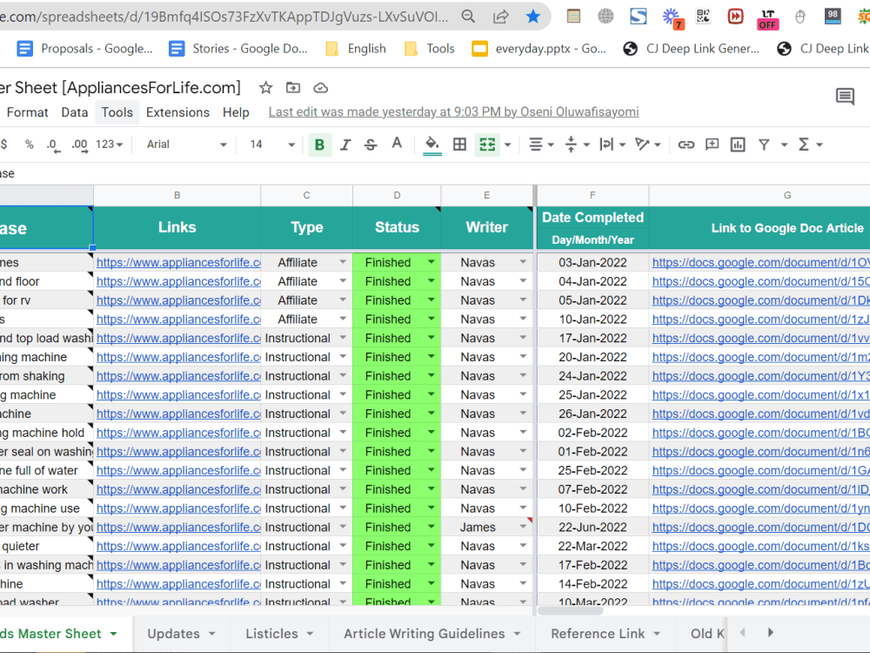Click the insert comment icon

click(x=712, y=145)
